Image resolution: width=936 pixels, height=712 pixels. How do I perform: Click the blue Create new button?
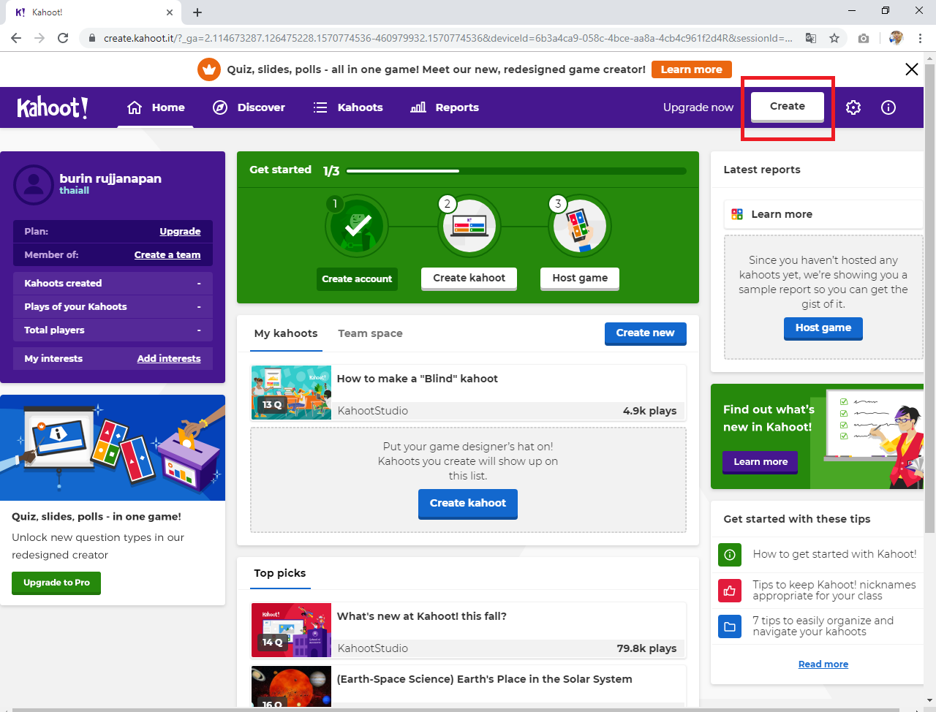645,333
